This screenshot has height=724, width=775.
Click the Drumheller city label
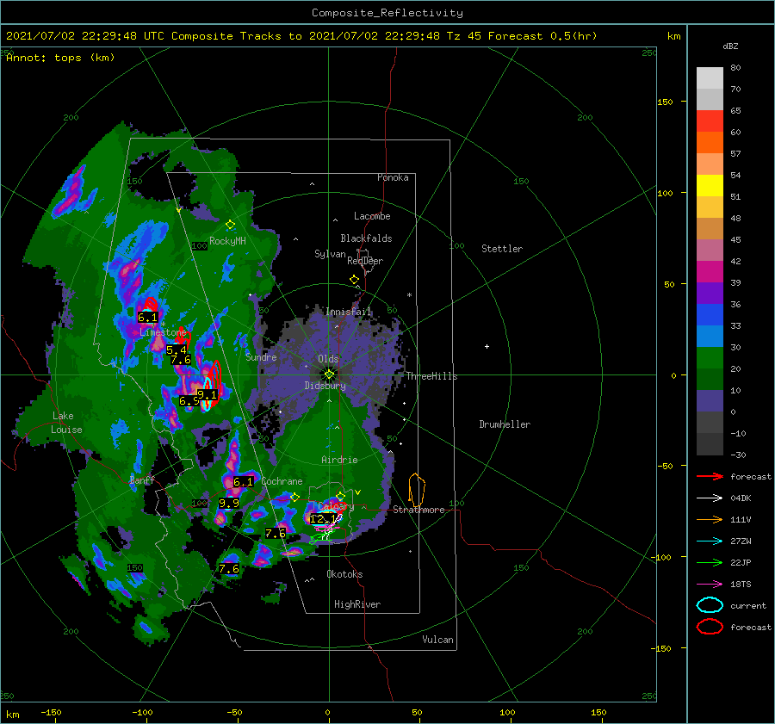pos(505,424)
